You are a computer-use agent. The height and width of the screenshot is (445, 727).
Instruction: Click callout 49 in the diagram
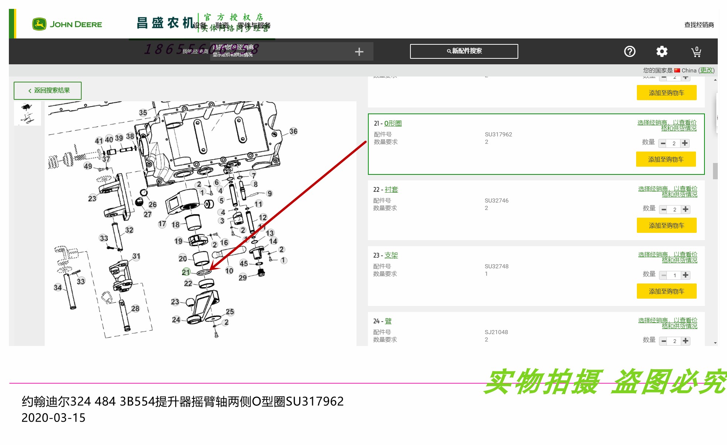(x=88, y=166)
